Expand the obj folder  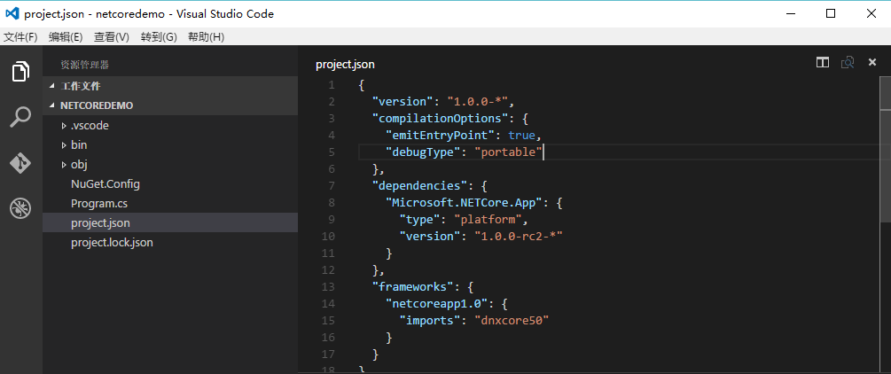[170, 165]
